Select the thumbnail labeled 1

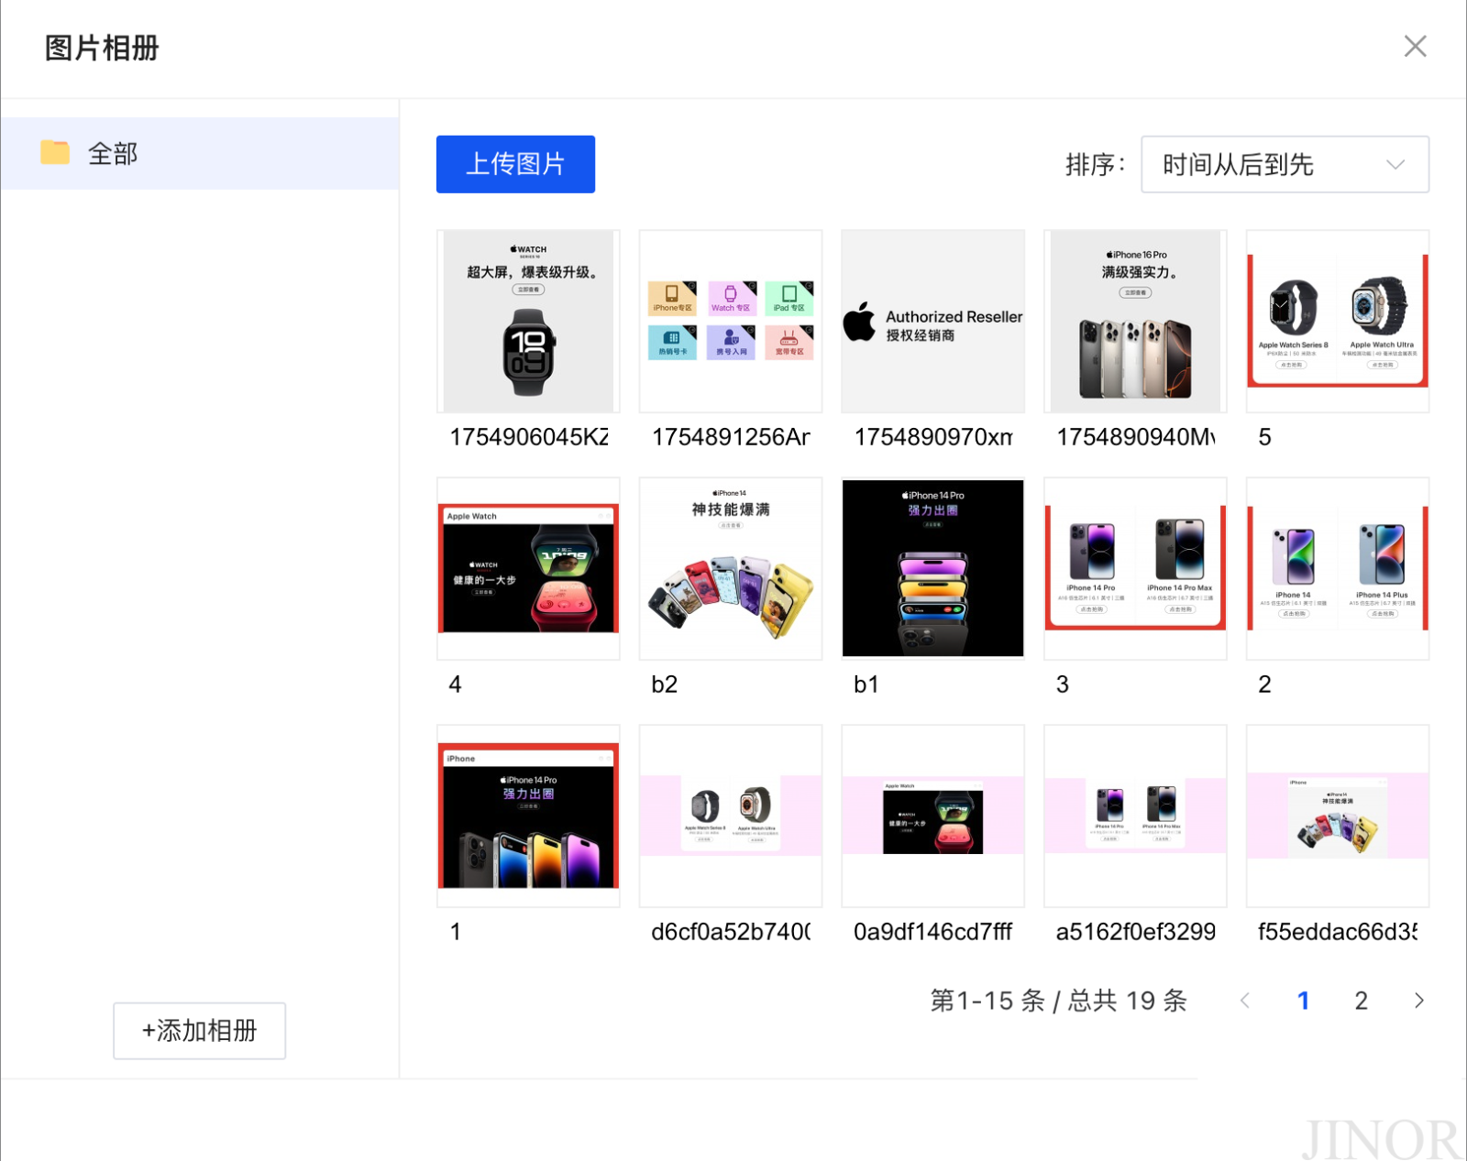pos(528,816)
